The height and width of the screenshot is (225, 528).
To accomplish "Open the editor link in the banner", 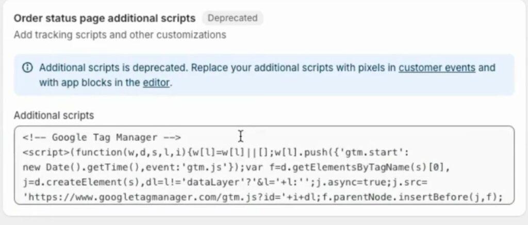I will click(156, 83).
